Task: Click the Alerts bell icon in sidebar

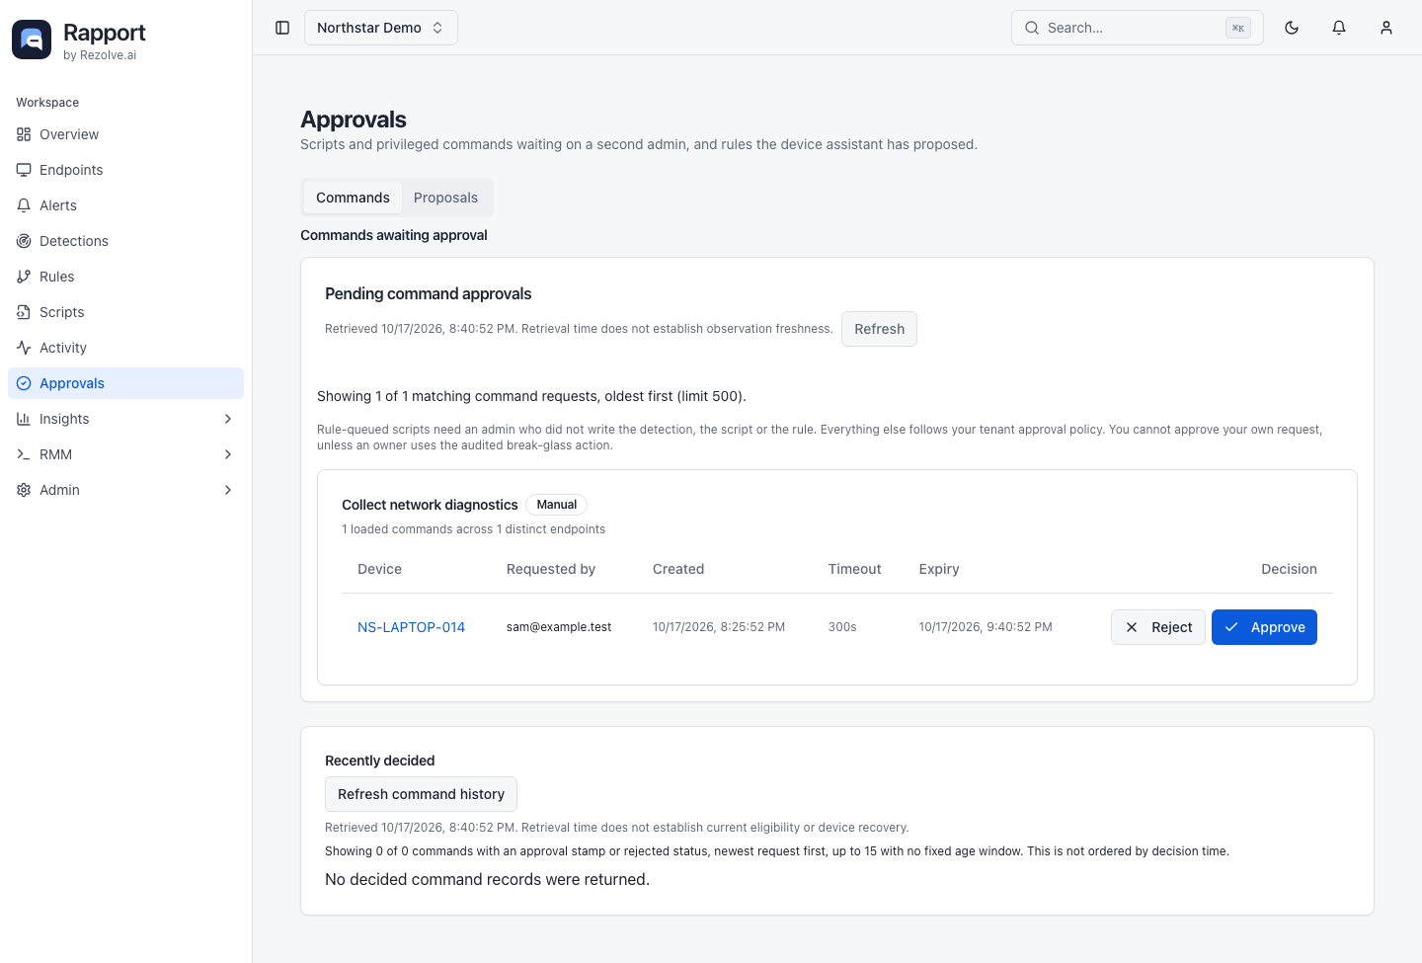Action: [x=24, y=205]
